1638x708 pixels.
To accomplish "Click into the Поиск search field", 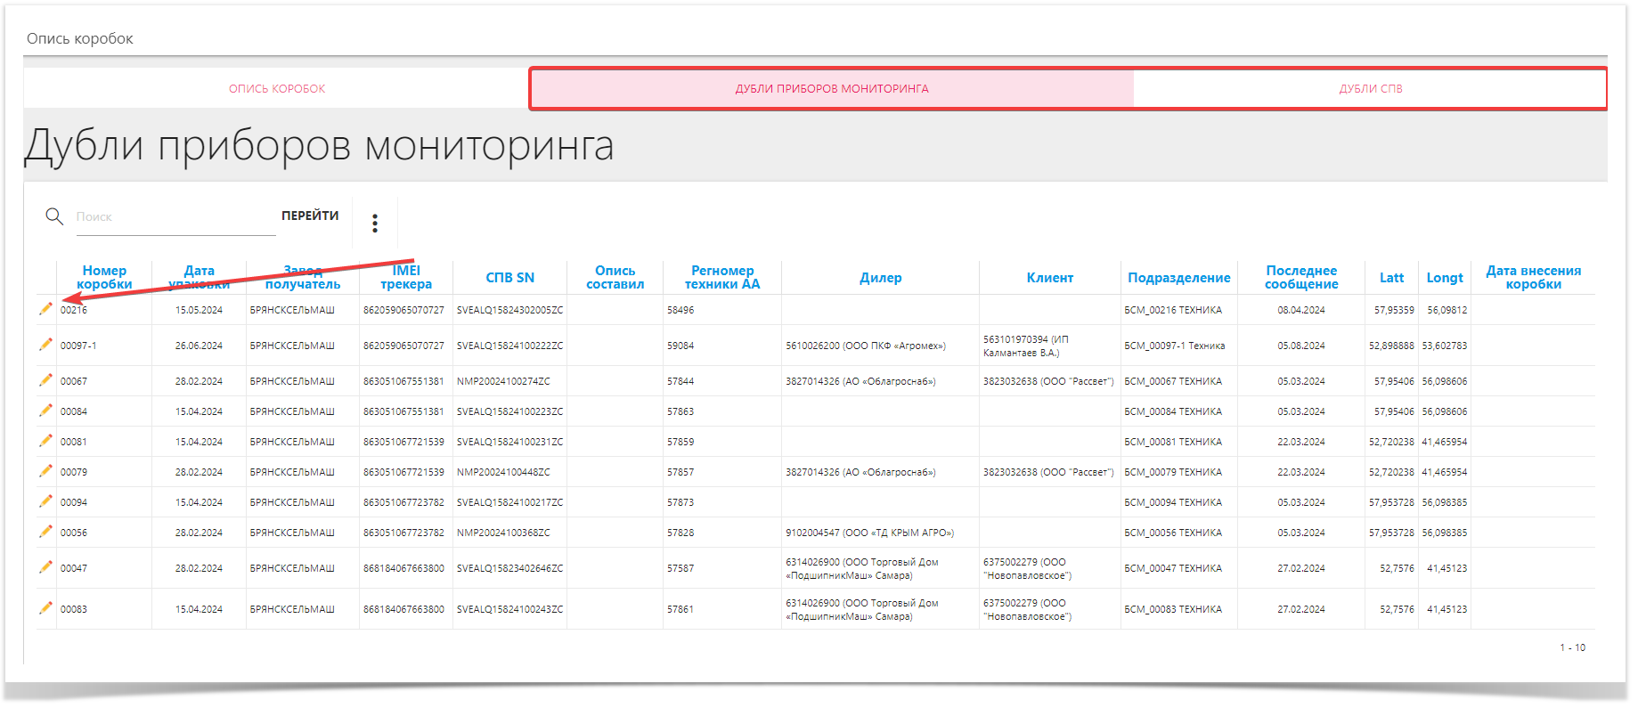I will 175,217.
